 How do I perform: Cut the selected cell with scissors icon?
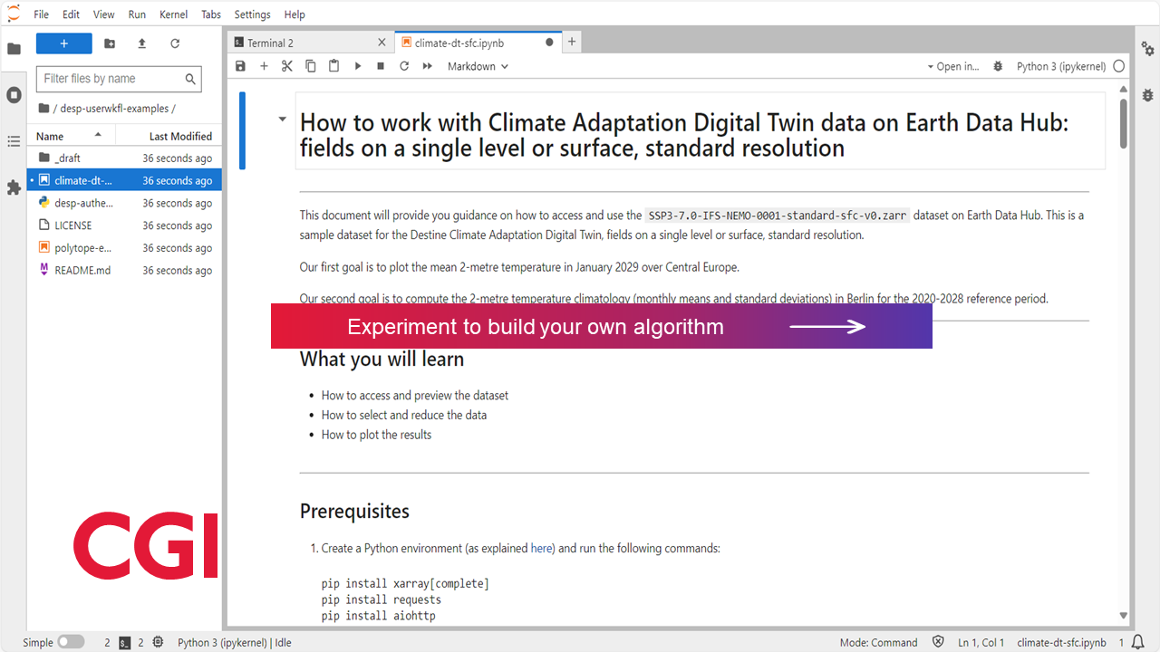click(x=287, y=66)
